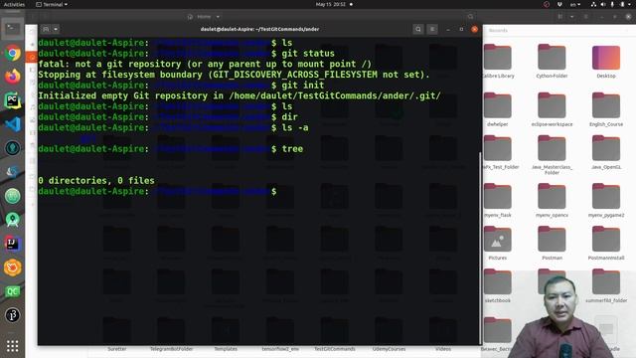Select the Java_Masterclass_Folder folder

pos(552,155)
